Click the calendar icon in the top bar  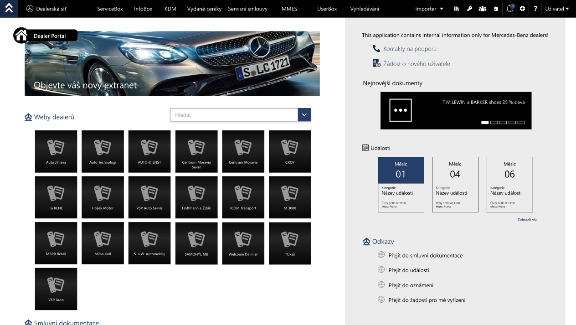click(x=495, y=8)
